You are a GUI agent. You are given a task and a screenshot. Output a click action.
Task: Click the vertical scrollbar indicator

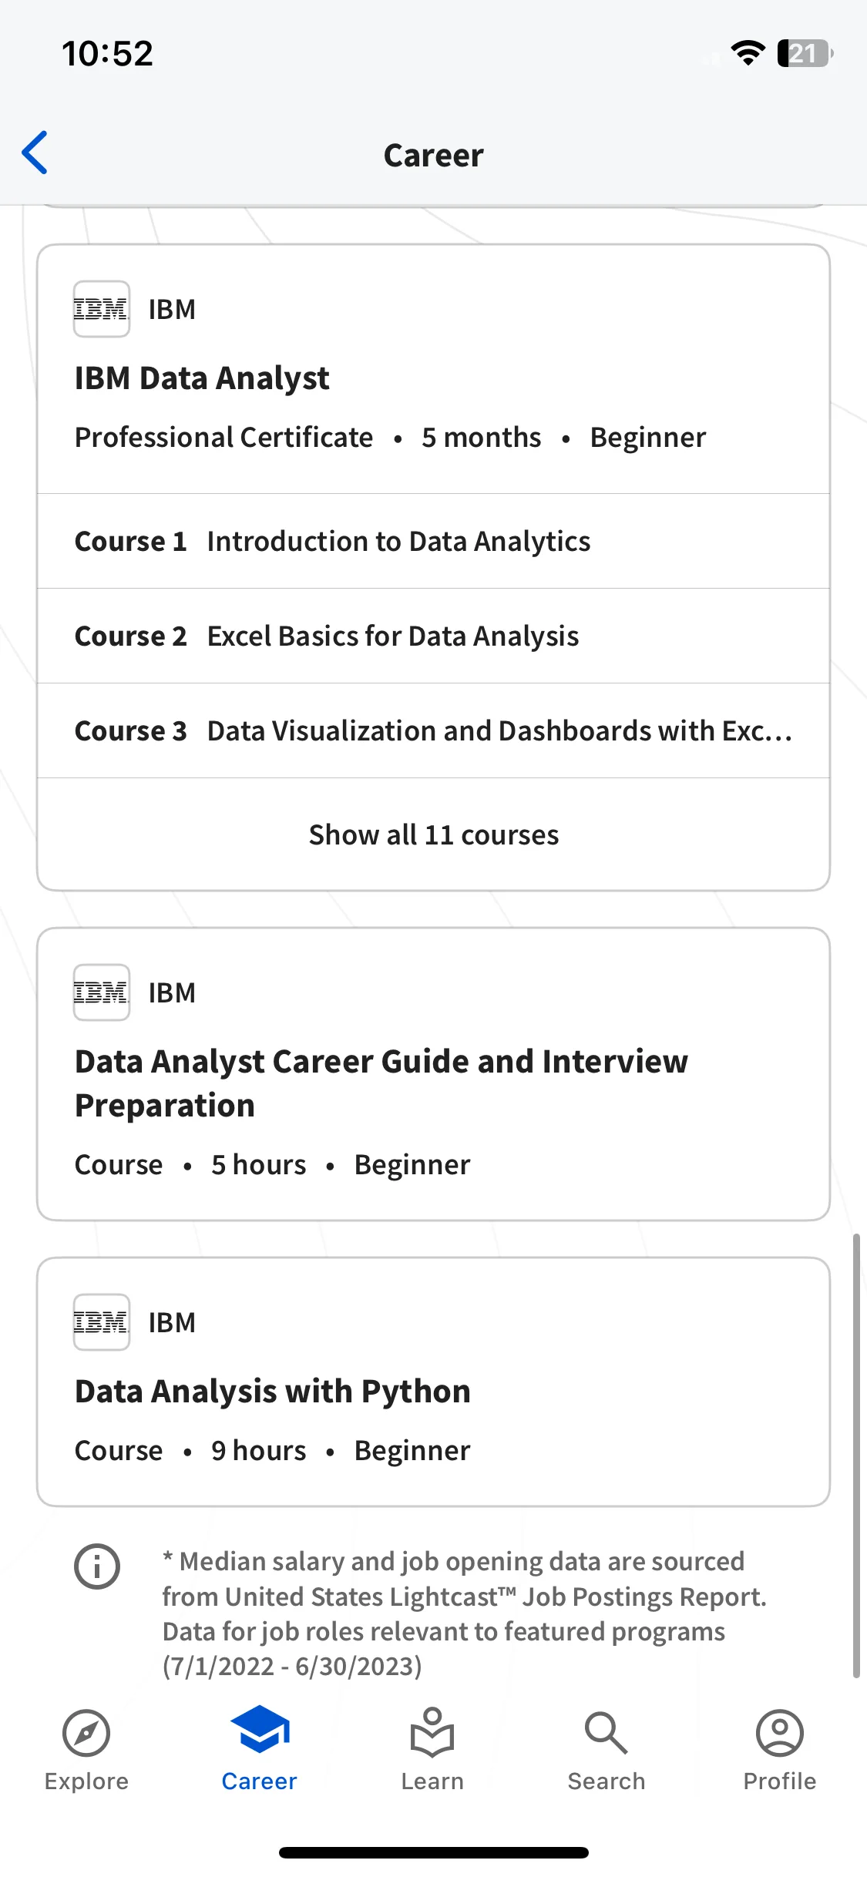[x=856, y=1456]
